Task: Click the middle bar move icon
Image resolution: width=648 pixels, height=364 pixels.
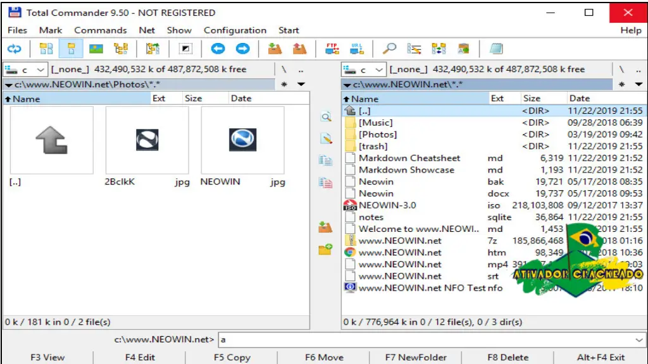Action: (x=326, y=182)
